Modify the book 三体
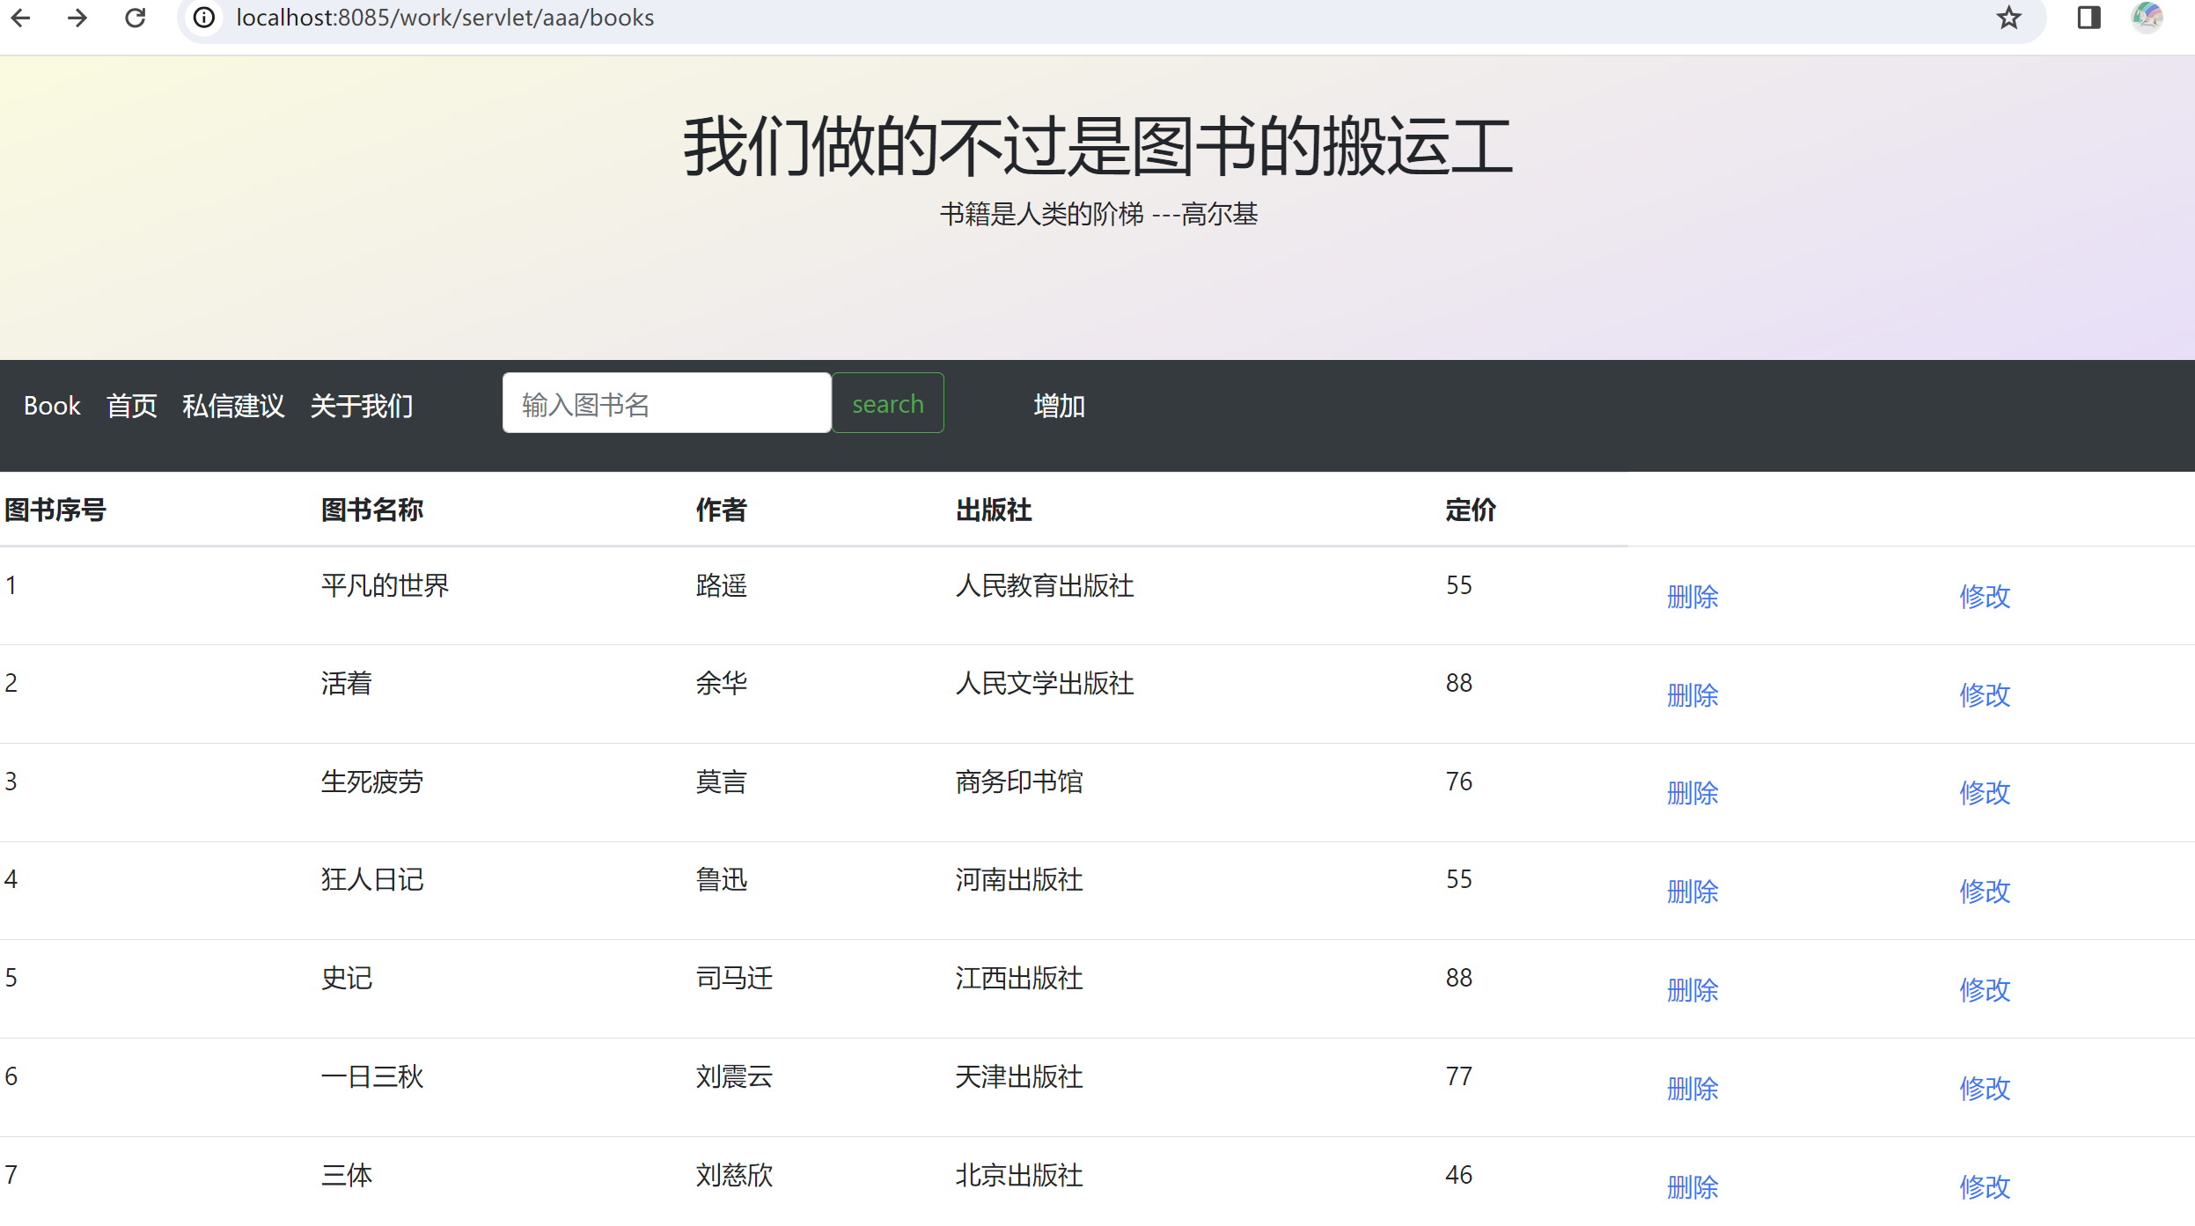Image resolution: width=2195 pixels, height=1226 pixels. click(1985, 1187)
